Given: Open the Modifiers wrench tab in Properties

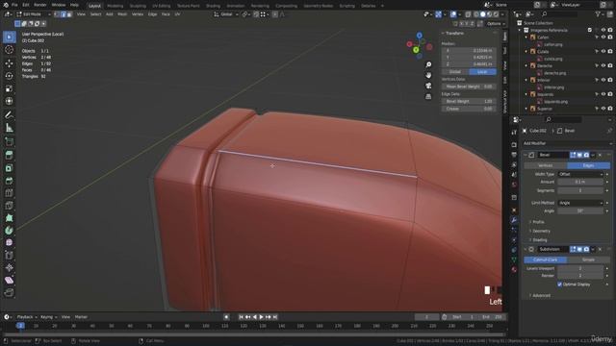Looking at the screenshot, I should pos(514,220).
